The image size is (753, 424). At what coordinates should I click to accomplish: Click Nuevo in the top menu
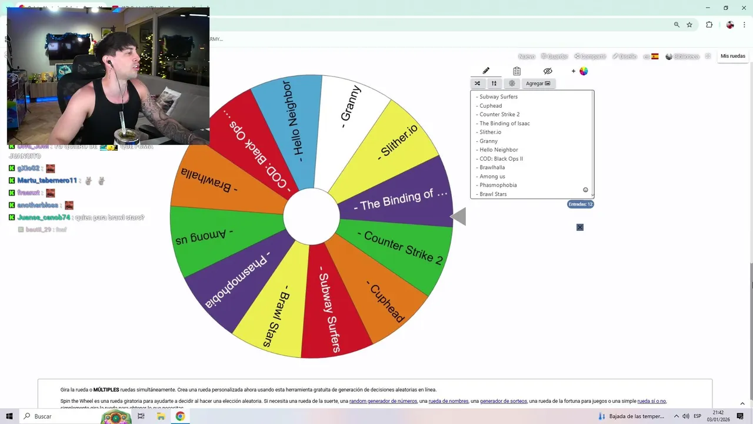click(527, 57)
